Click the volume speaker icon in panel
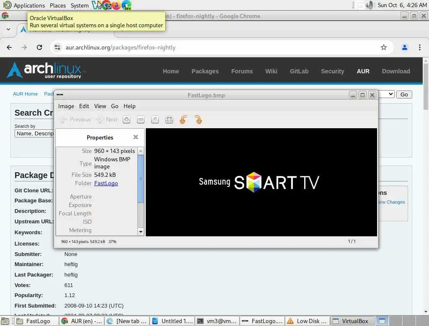429x326 pixels. tap(370, 5)
